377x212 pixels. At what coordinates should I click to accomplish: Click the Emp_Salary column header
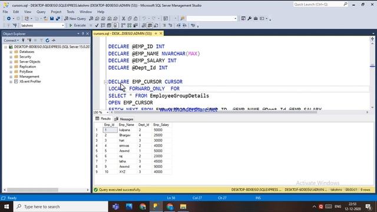pyautogui.click(x=161, y=125)
